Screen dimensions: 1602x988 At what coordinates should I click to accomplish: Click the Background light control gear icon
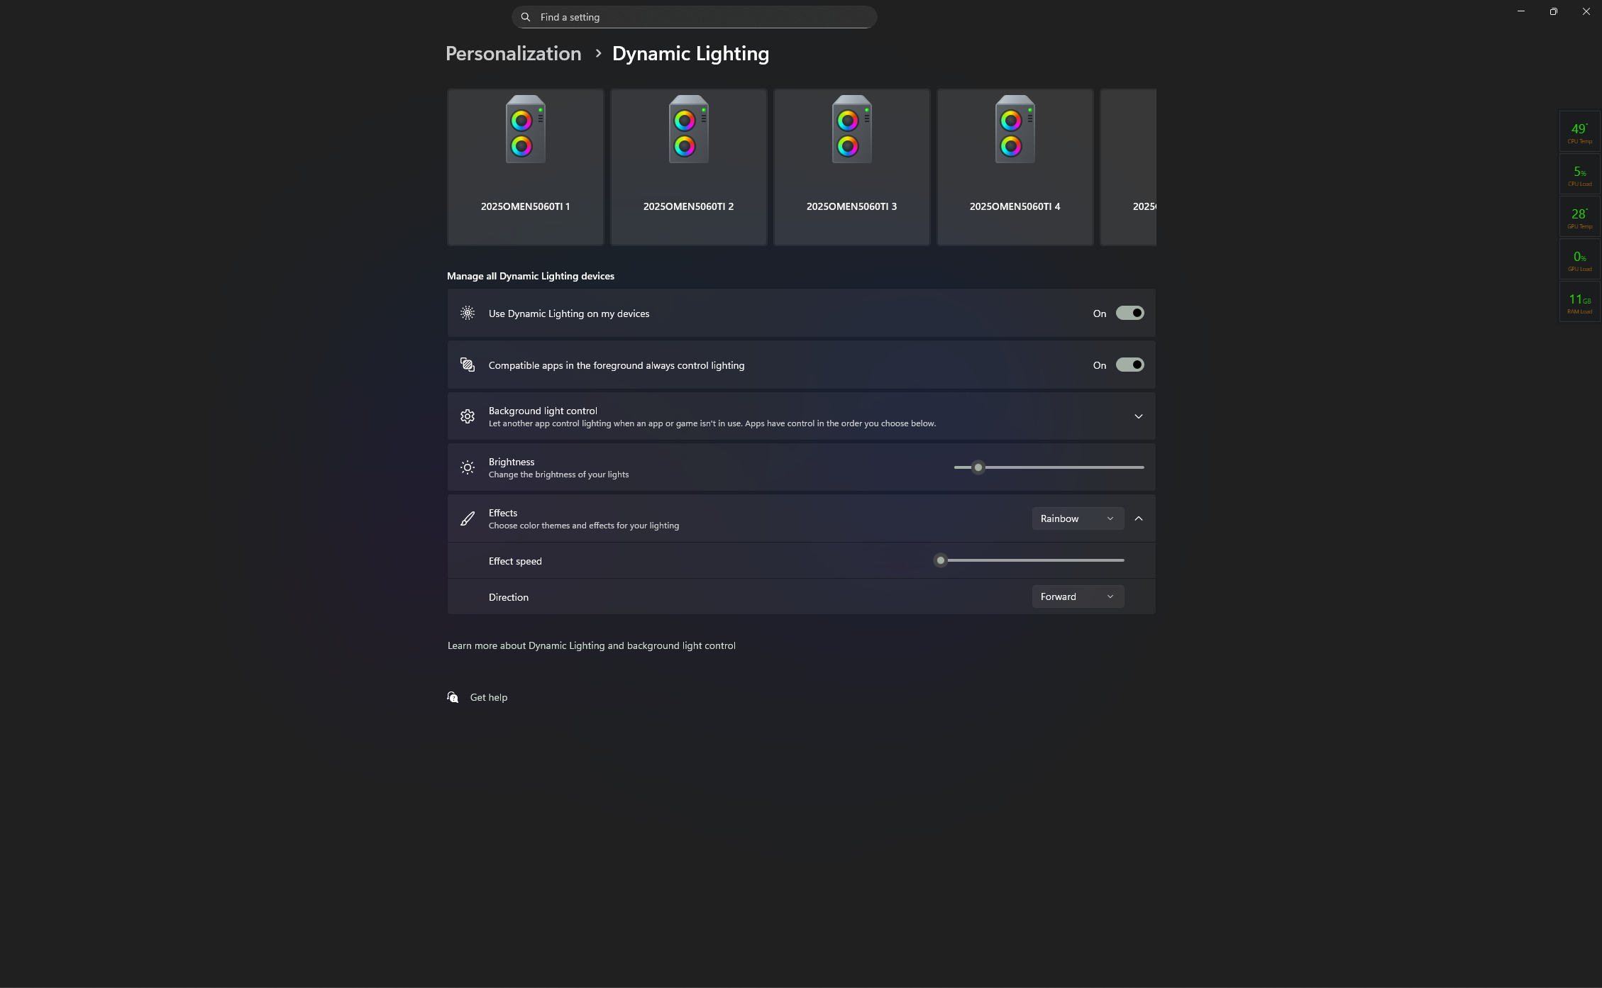(467, 416)
